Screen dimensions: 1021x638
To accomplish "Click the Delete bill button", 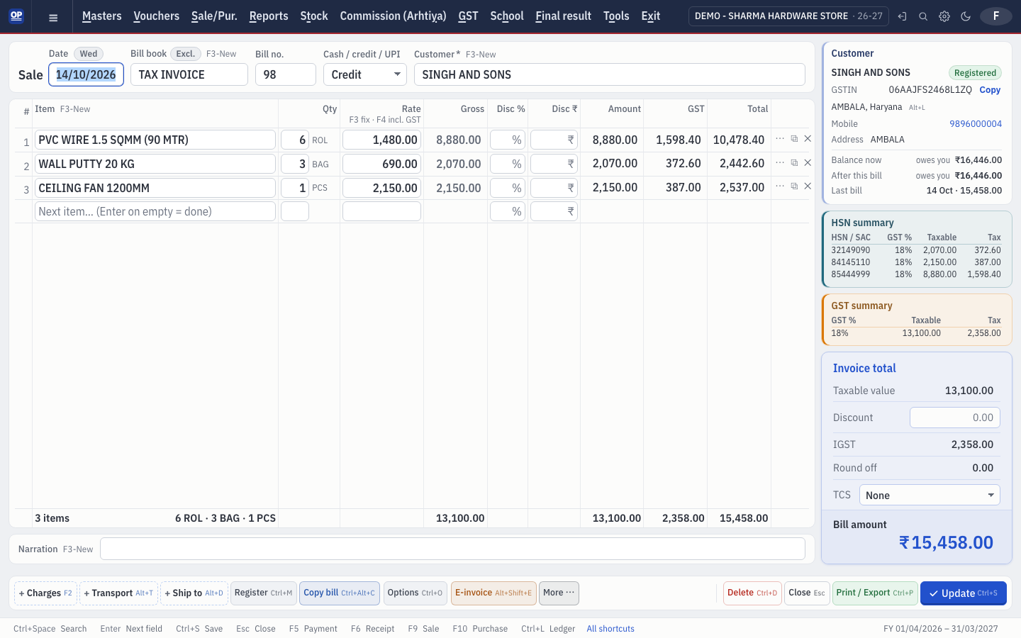I will pos(752,593).
